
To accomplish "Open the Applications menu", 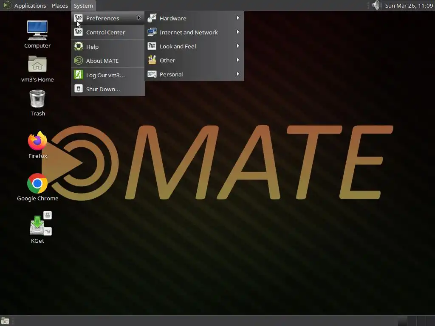I will (30, 6).
